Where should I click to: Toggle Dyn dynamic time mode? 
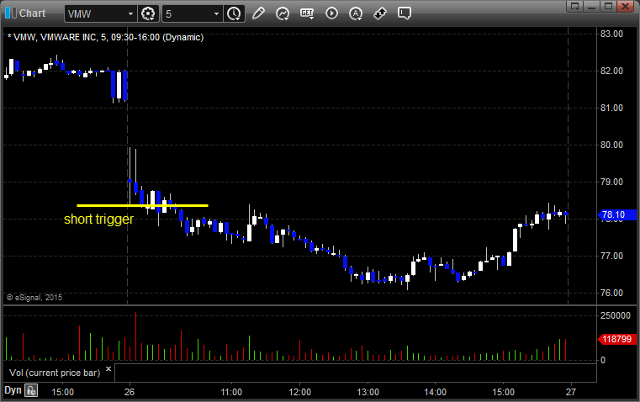[13, 390]
